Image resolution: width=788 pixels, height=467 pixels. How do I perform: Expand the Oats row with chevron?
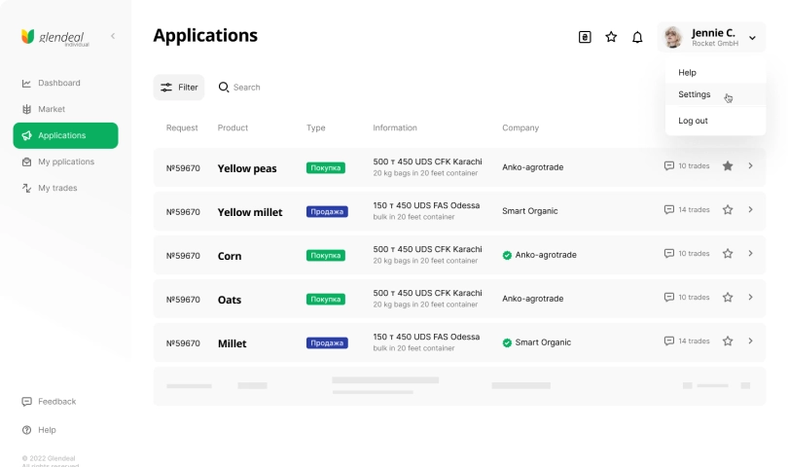coord(751,298)
